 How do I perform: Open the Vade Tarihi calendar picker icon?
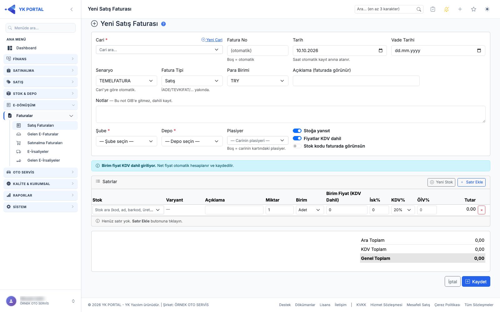pyautogui.click(x=479, y=51)
